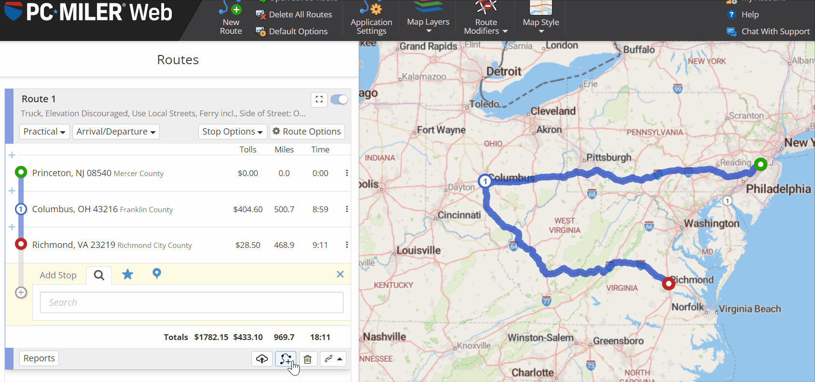
Task: Open the Stop Options dropdown
Action: tap(232, 132)
